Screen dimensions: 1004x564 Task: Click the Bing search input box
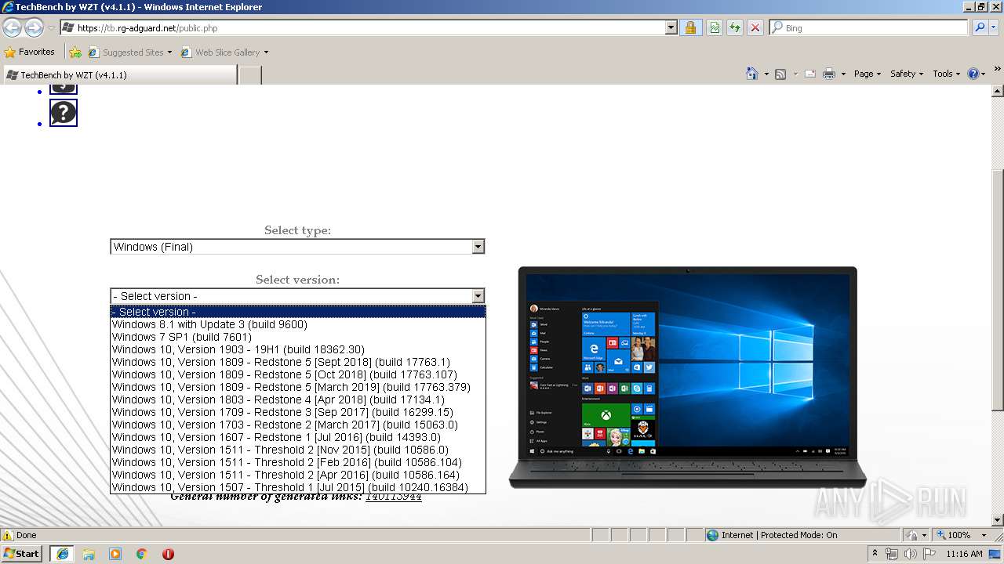coord(868,27)
